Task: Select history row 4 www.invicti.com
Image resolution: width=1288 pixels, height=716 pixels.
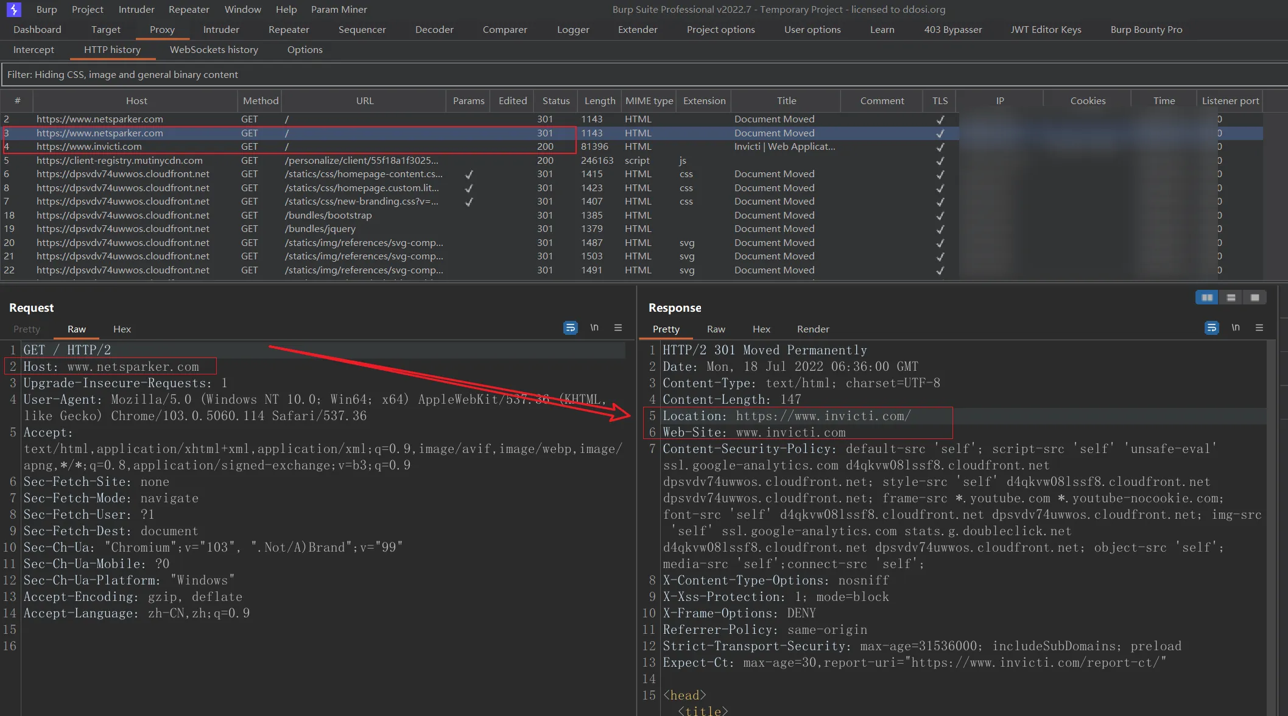Action: [x=632, y=147]
